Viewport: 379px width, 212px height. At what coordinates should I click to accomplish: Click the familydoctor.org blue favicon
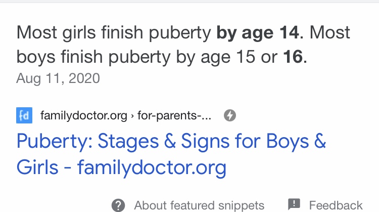pos(24,115)
